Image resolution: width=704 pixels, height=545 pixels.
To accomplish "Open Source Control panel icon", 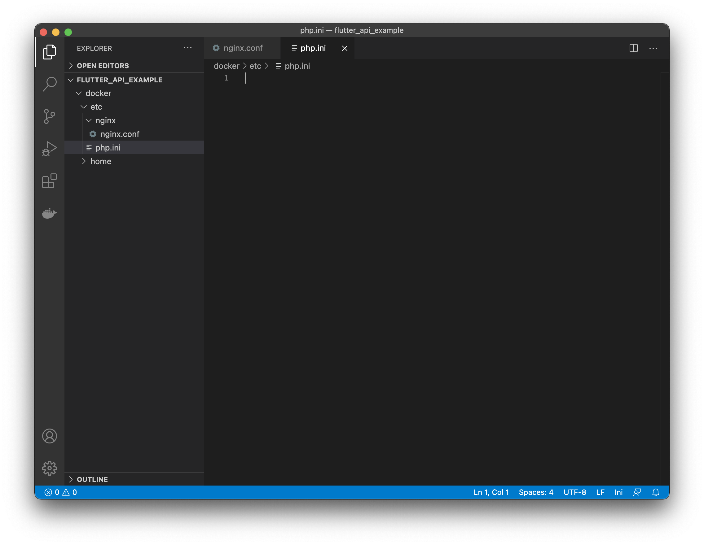I will (50, 116).
